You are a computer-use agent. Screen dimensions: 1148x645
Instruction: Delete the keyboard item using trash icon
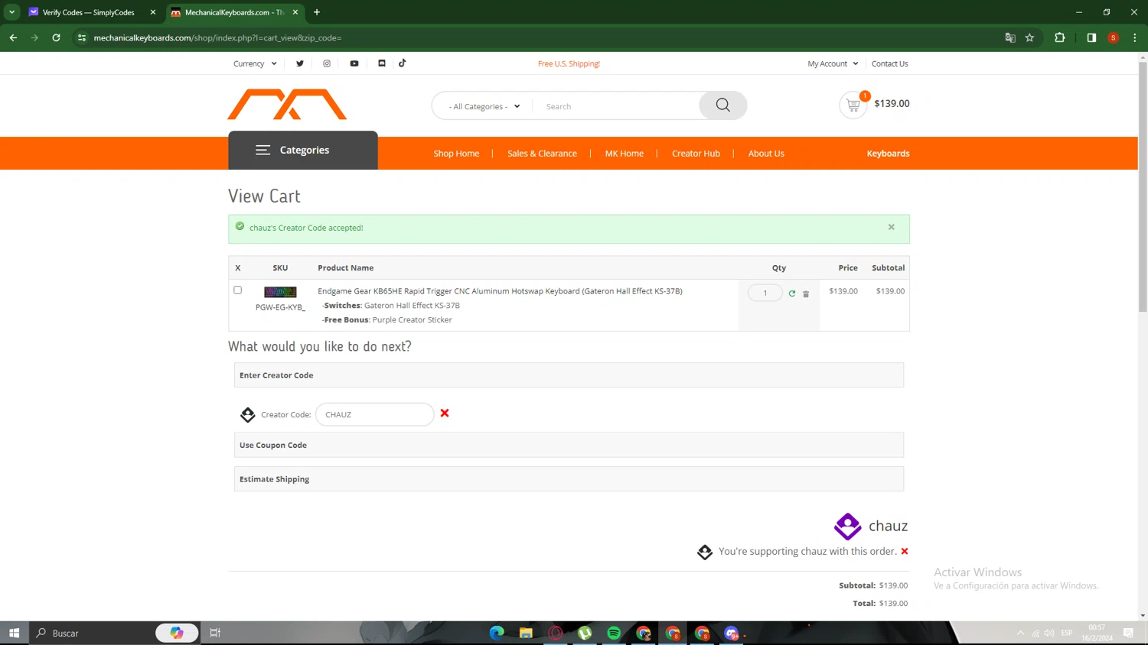[806, 293]
